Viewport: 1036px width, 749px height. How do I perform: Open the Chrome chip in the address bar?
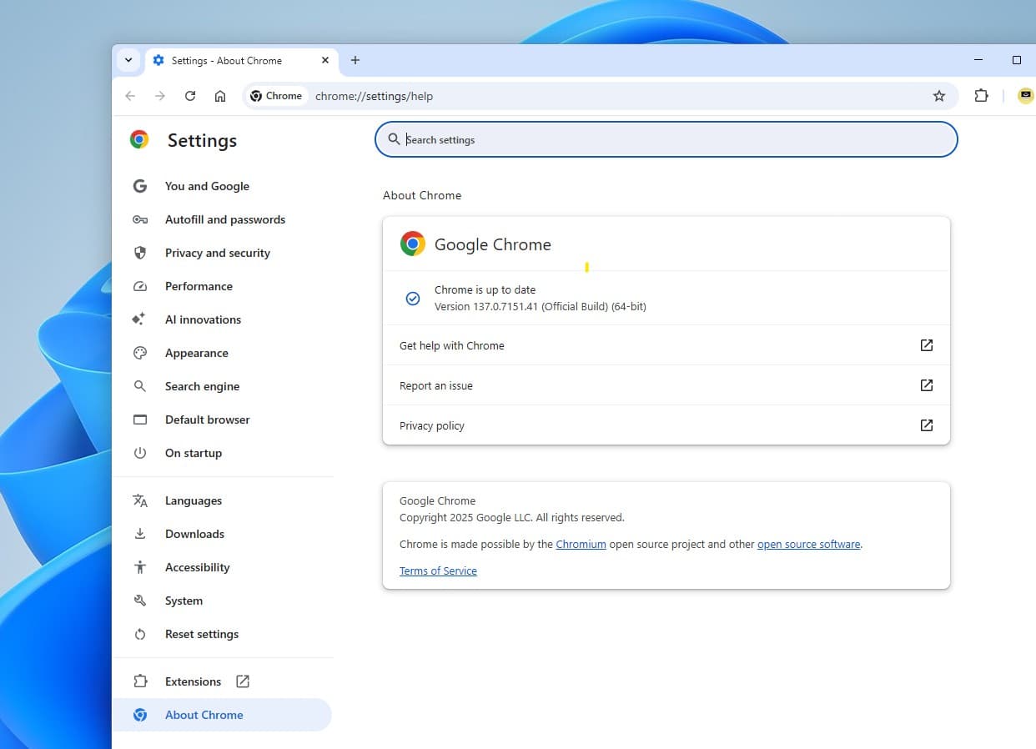[x=276, y=96]
